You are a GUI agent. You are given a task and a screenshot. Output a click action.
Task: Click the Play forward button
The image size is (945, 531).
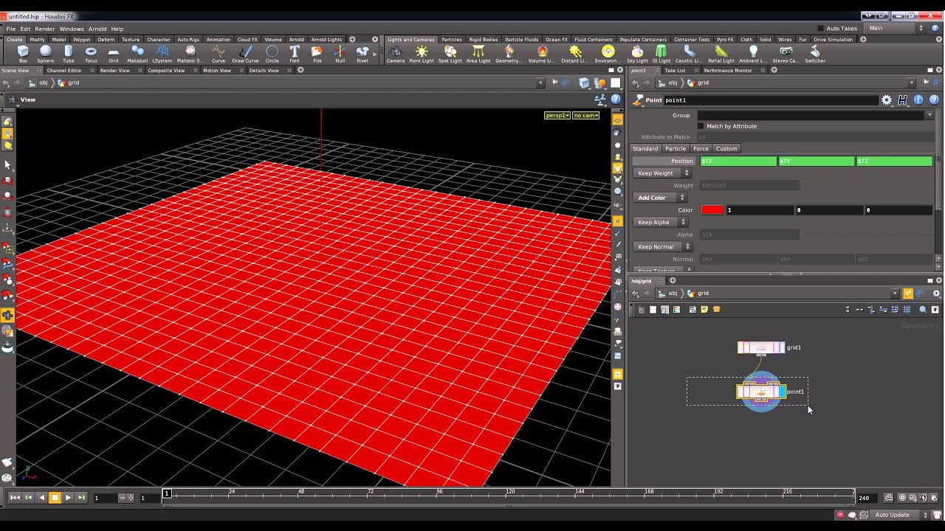68,498
